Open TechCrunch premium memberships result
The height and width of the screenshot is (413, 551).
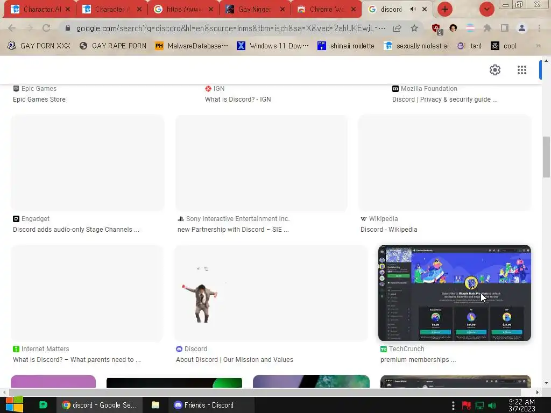(x=418, y=360)
